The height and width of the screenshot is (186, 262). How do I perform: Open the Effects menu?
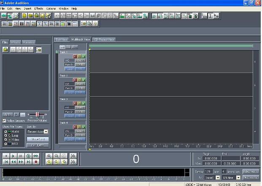click(39, 8)
